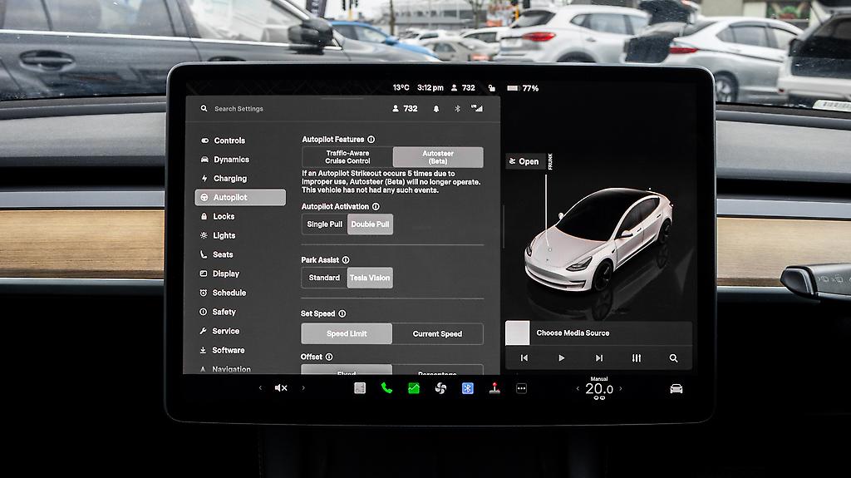The height and width of the screenshot is (478, 851).
Task: Open the climate fan icon
Action: pos(440,388)
